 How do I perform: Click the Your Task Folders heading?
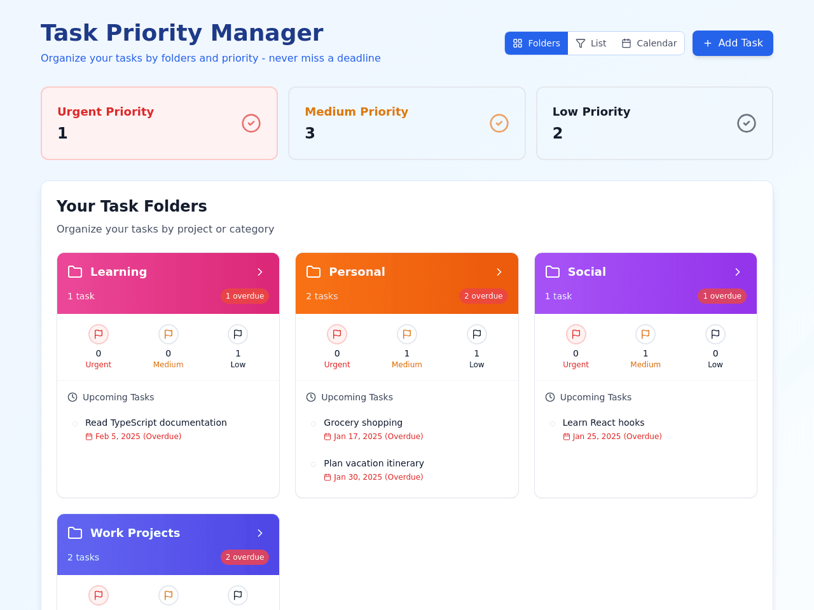pyautogui.click(x=132, y=206)
